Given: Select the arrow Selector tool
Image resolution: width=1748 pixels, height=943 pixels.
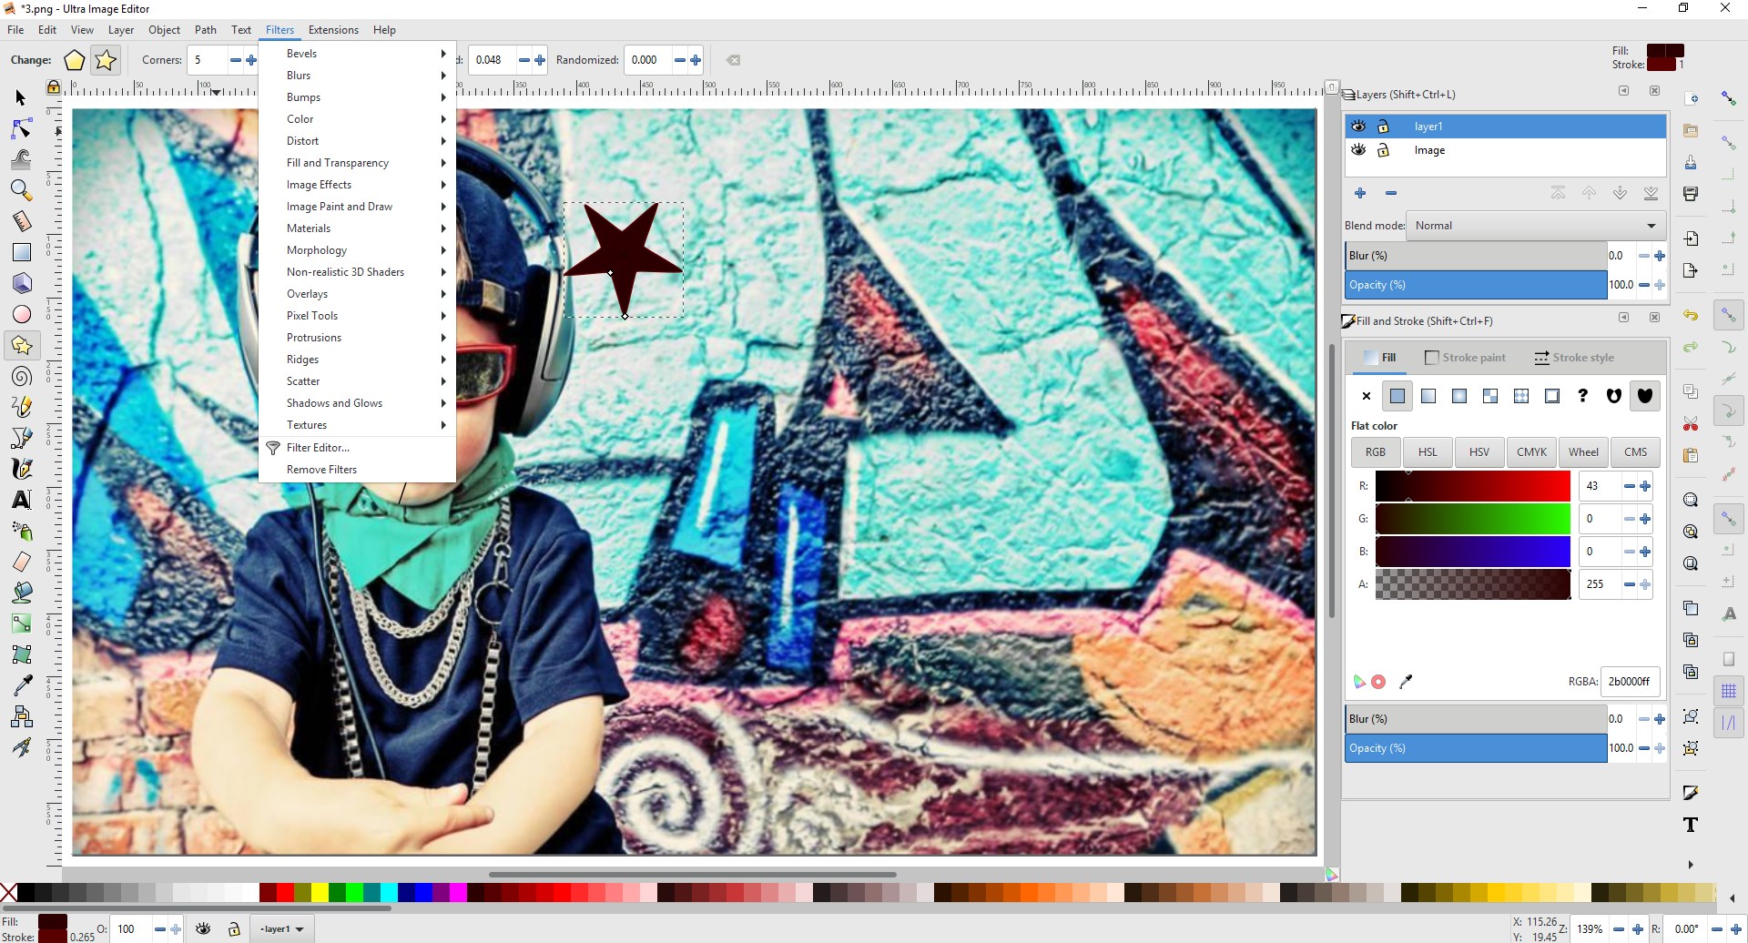Looking at the screenshot, I should point(21,97).
